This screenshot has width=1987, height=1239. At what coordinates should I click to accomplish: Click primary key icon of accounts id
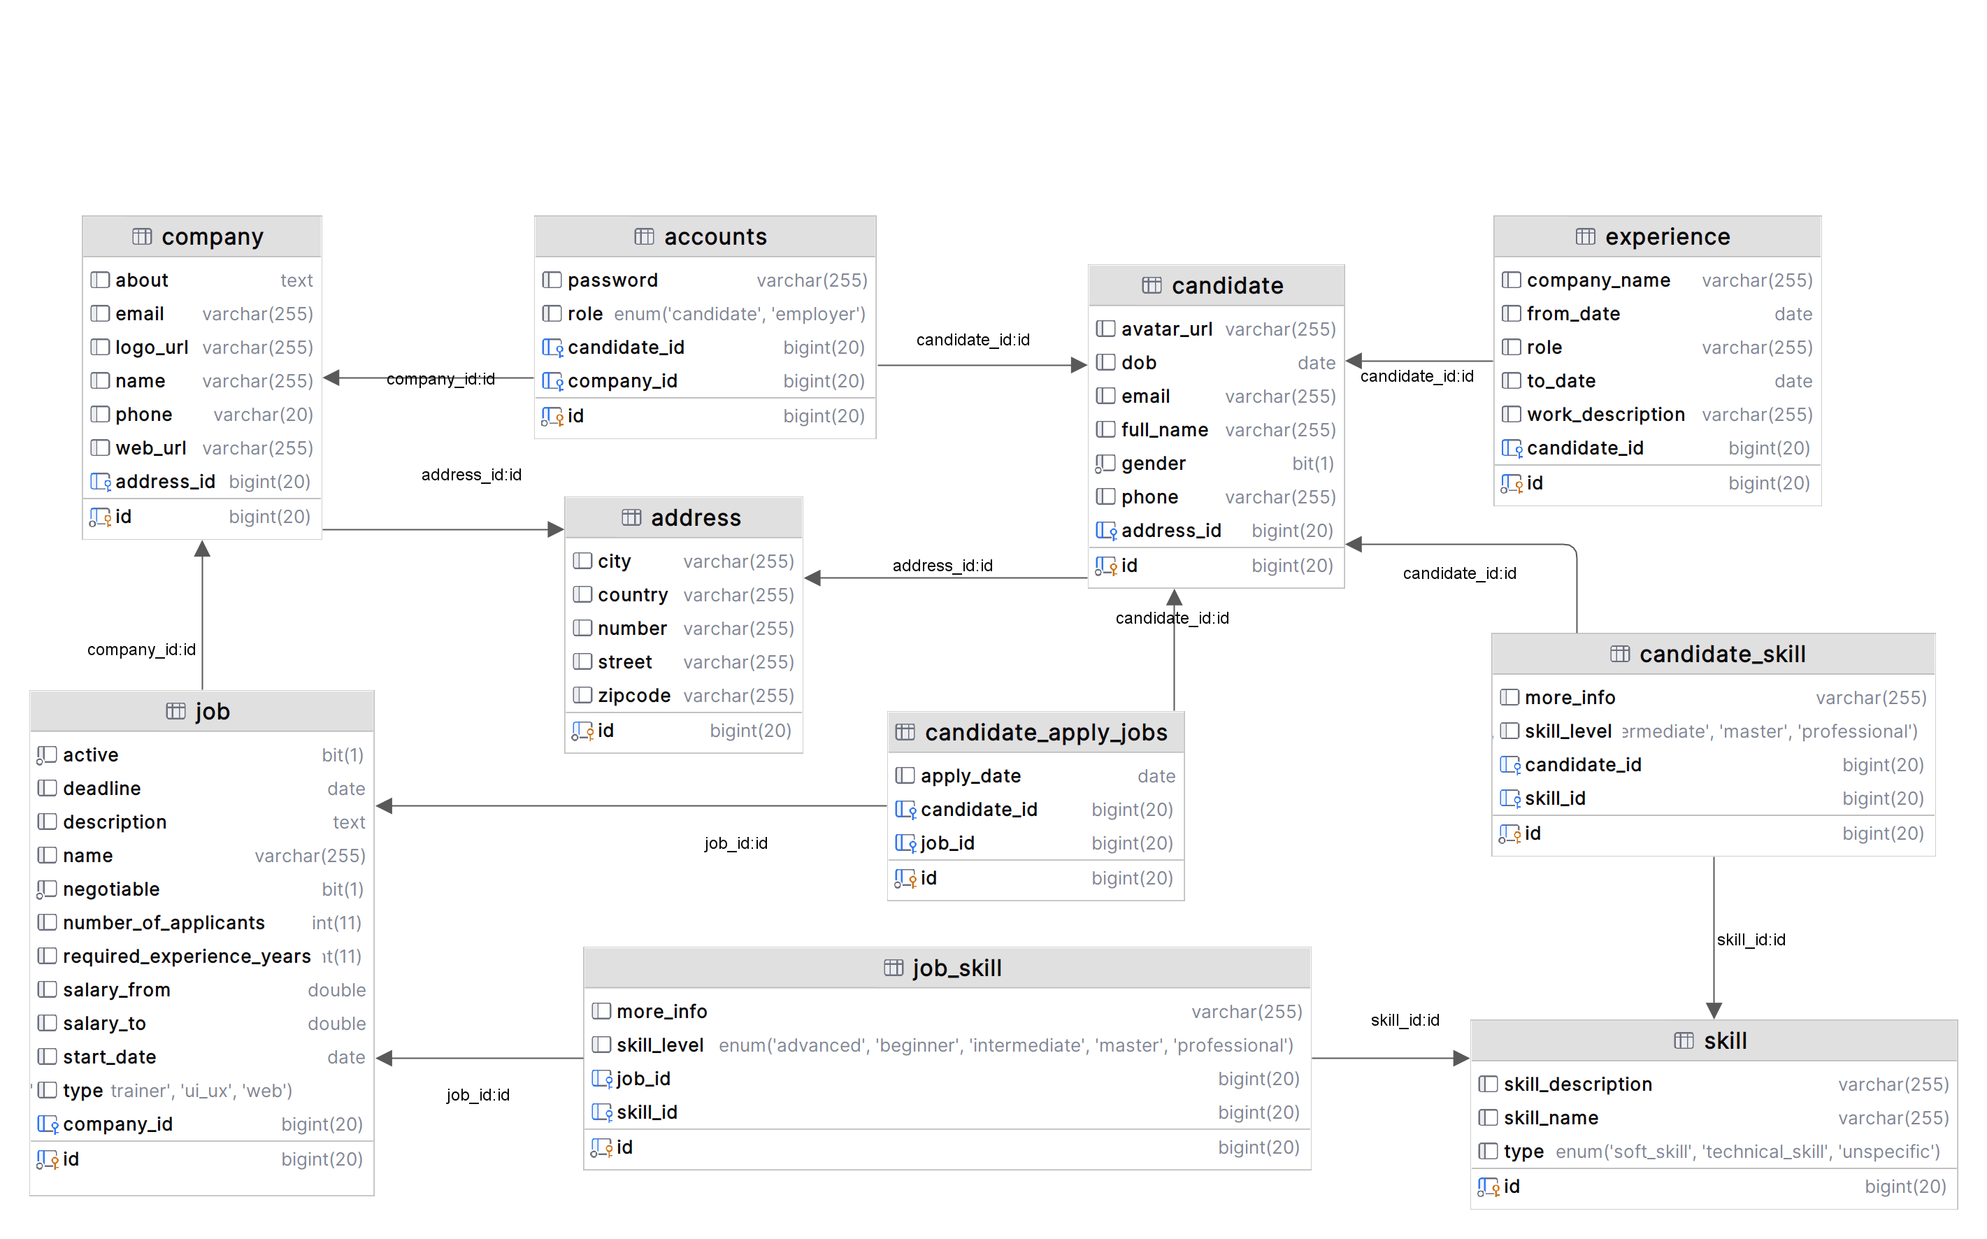point(552,416)
